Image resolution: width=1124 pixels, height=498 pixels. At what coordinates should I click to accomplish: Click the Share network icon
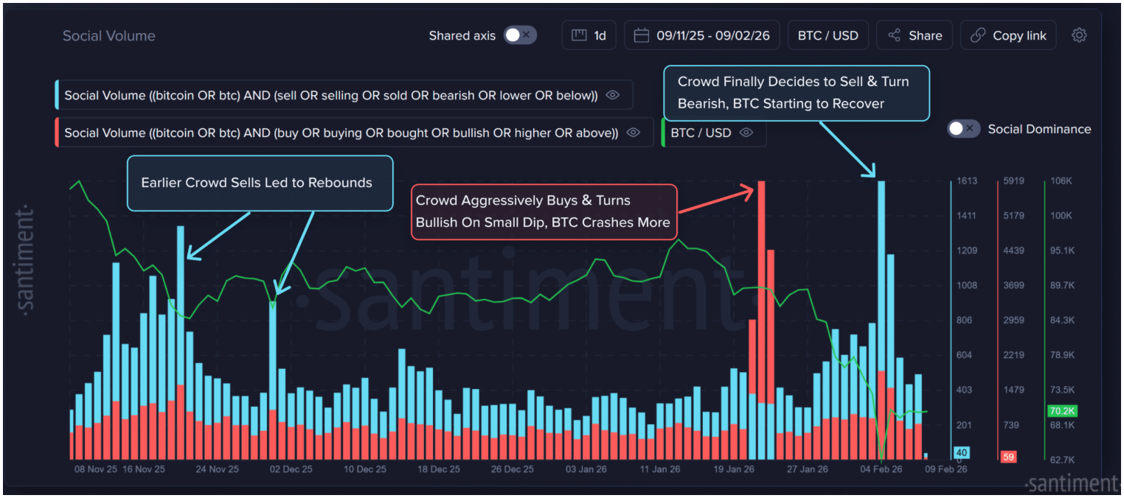(x=894, y=35)
